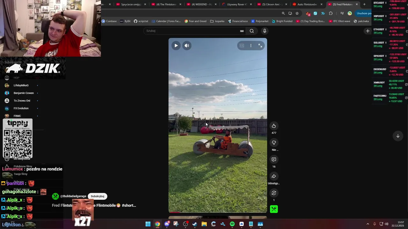Screen dimensions: 408x229
Task: Open the green sound source thumbnail
Action: tap(274, 209)
